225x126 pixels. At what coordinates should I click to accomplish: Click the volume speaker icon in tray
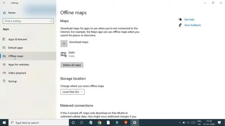(x=188, y=122)
